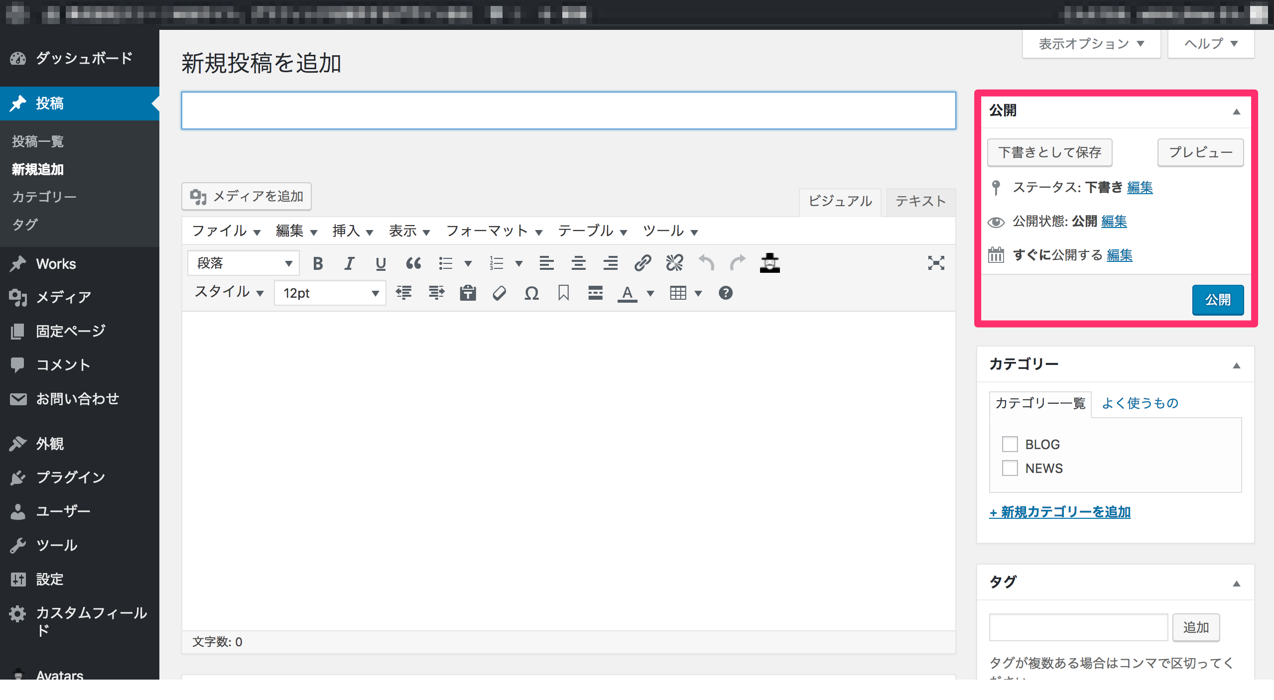Screen dimensions: 1274x700
Task: Check the BLOG category checkbox
Action: 1010,444
